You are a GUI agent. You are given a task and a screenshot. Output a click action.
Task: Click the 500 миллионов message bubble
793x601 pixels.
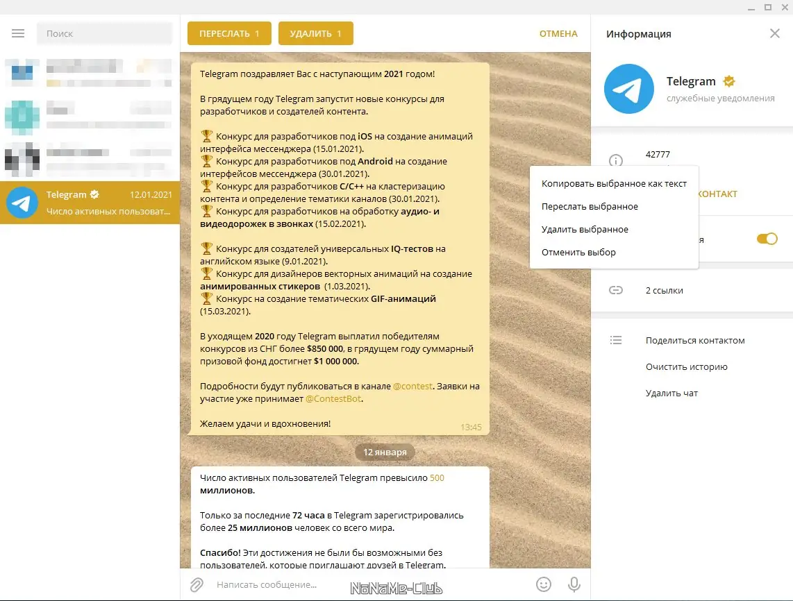pyautogui.click(x=340, y=518)
